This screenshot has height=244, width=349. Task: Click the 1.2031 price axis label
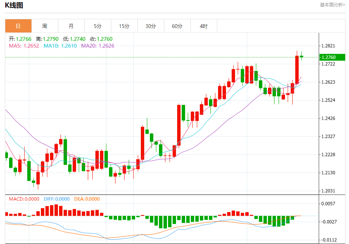[328, 191]
